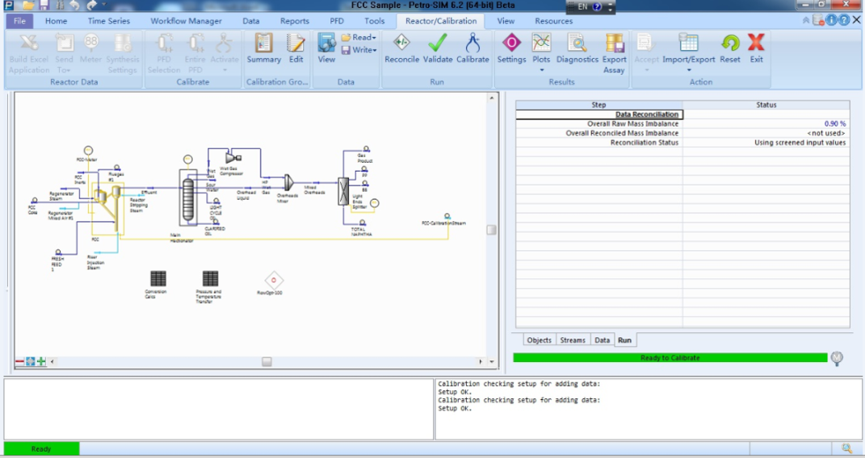Screen dimensions: 865x458
Task: Zoom in the PFD with plus button
Action: pyautogui.click(x=41, y=362)
